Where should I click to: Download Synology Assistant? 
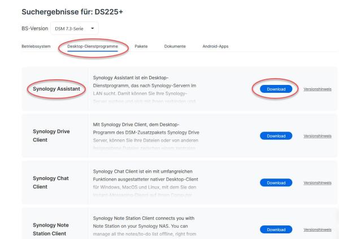(x=276, y=89)
